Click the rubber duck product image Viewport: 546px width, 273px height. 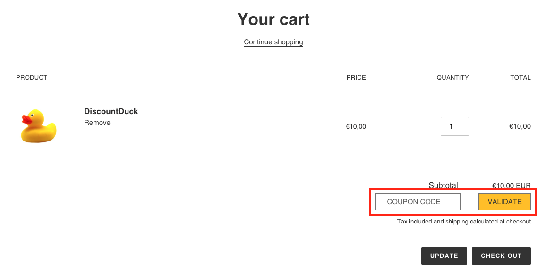point(39,126)
